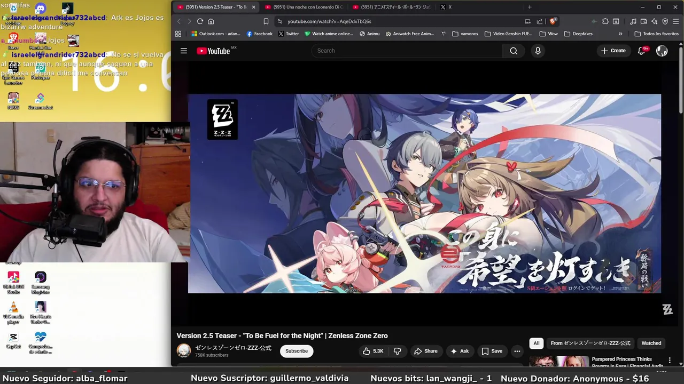684x384 pixels.
Task: Click the Share button under video
Action: point(426,351)
